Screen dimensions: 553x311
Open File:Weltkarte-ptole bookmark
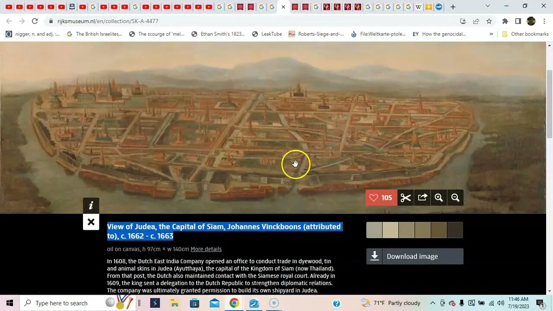(x=378, y=34)
